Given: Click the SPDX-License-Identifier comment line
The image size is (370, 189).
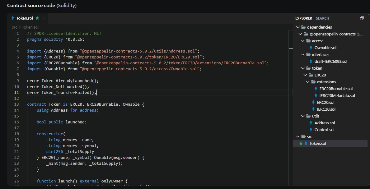Looking at the screenshot, I should (x=64, y=34).
